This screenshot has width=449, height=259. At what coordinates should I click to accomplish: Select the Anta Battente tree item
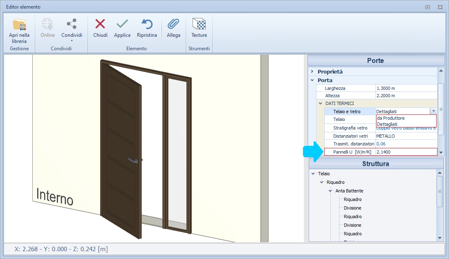pos(349,191)
